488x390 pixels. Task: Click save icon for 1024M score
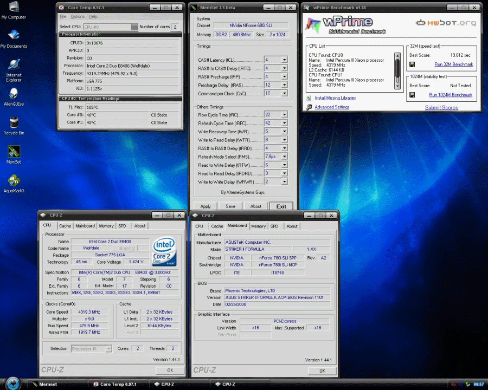[412, 95]
